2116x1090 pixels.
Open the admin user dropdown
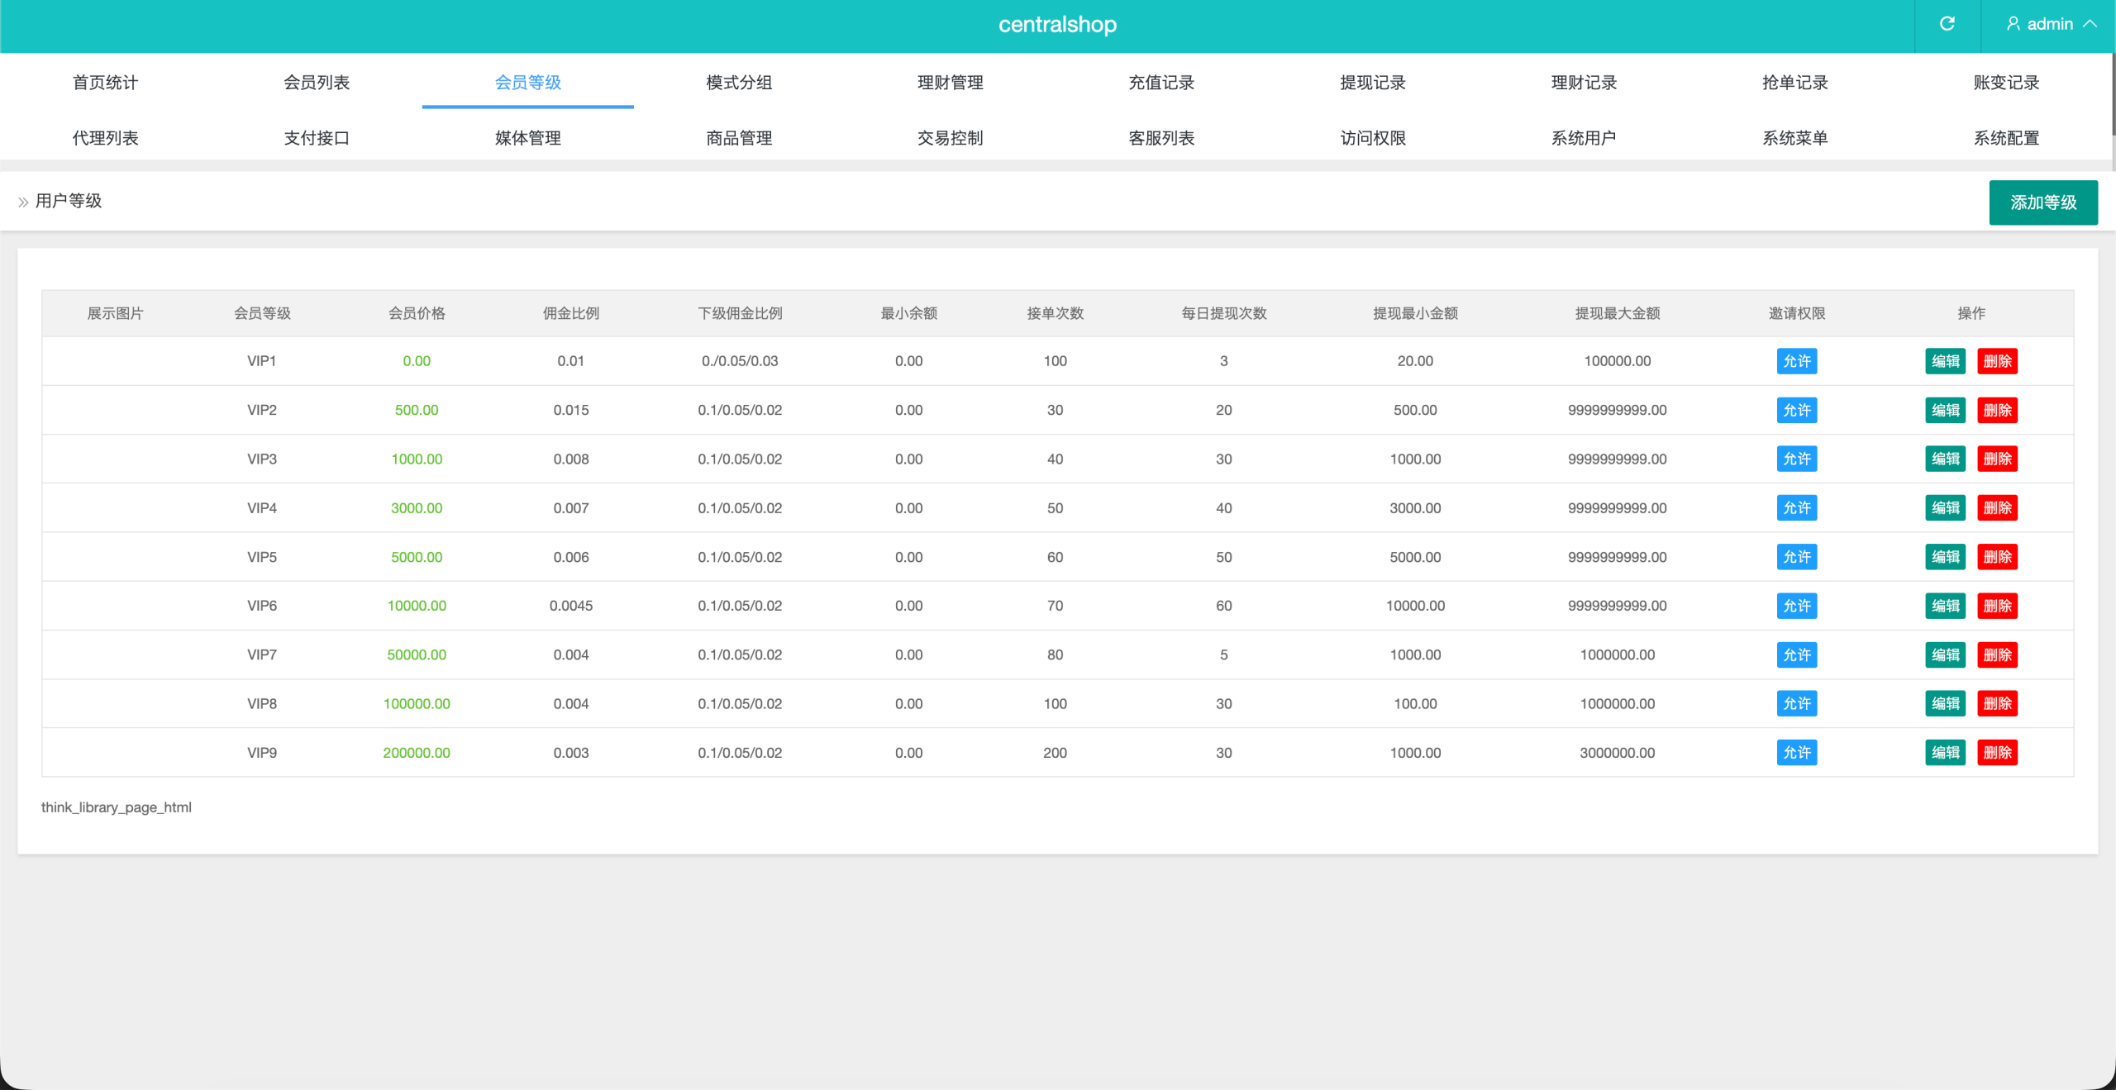2051,24
